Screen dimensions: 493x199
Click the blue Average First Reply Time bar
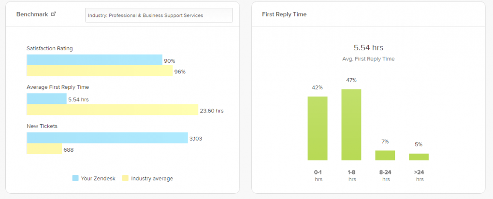46,99
